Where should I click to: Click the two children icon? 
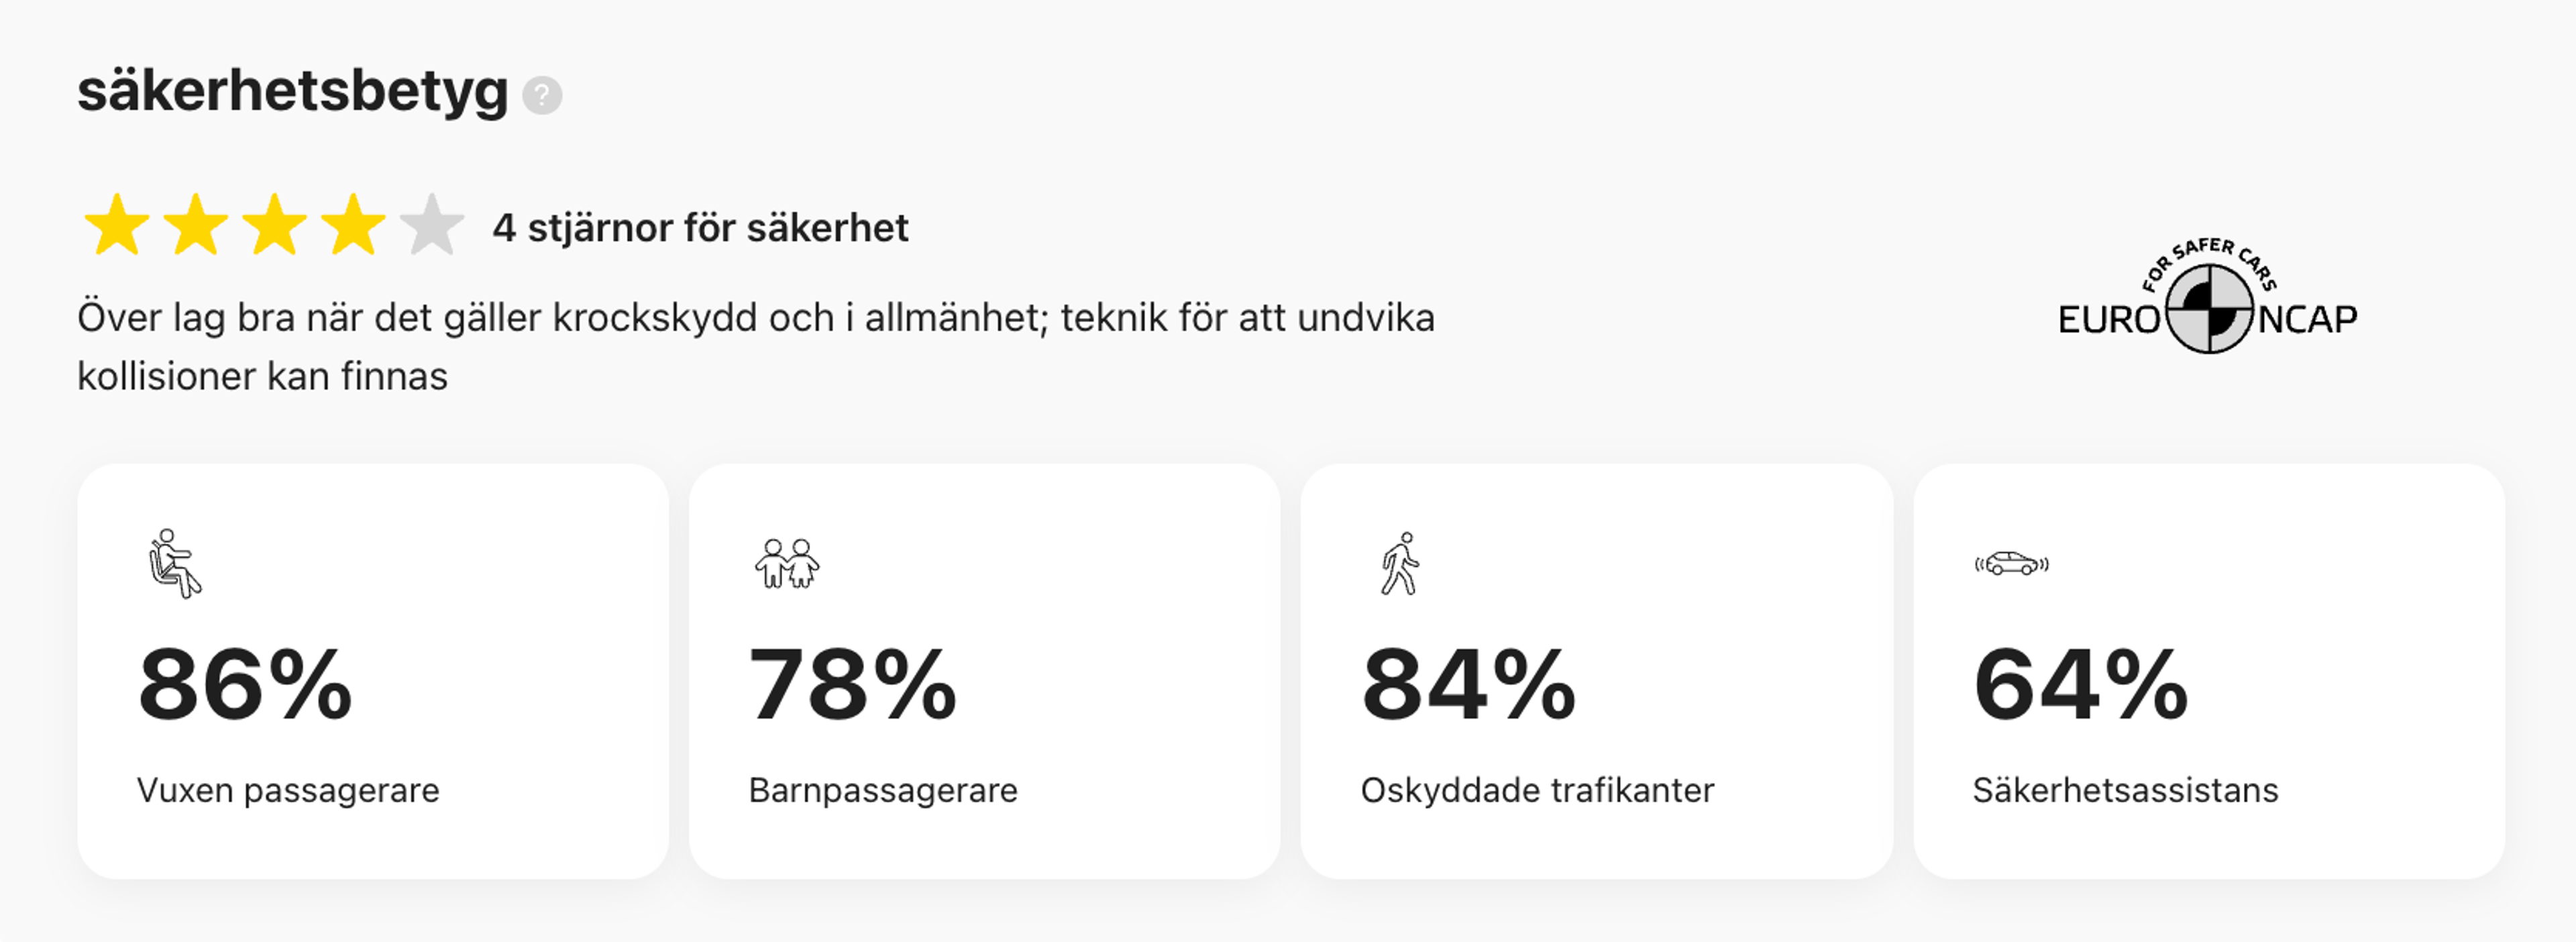[x=787, y=563]
